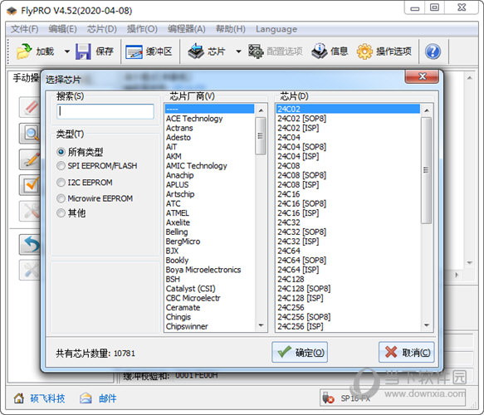Open the 操作(O) menu
Viewport: 484px width, 415px height.
click(142, 29)
